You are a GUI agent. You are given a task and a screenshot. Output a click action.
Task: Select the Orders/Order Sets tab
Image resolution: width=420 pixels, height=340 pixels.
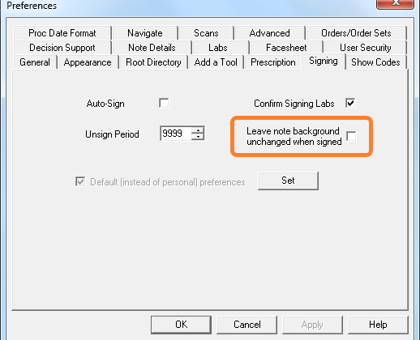(x=356, y=33)
